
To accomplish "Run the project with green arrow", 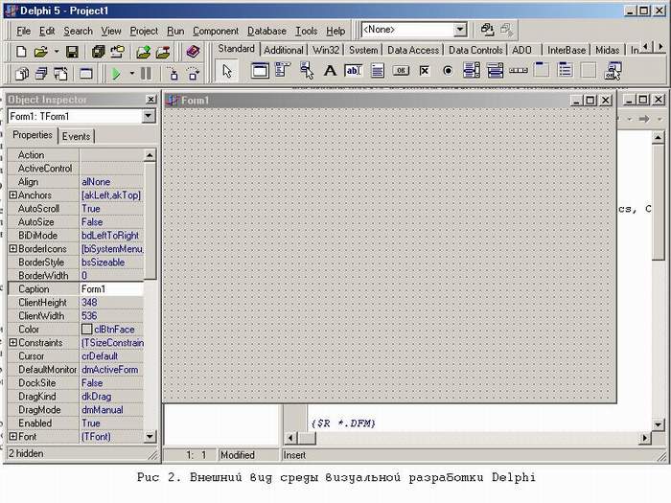I will point(116,74).
